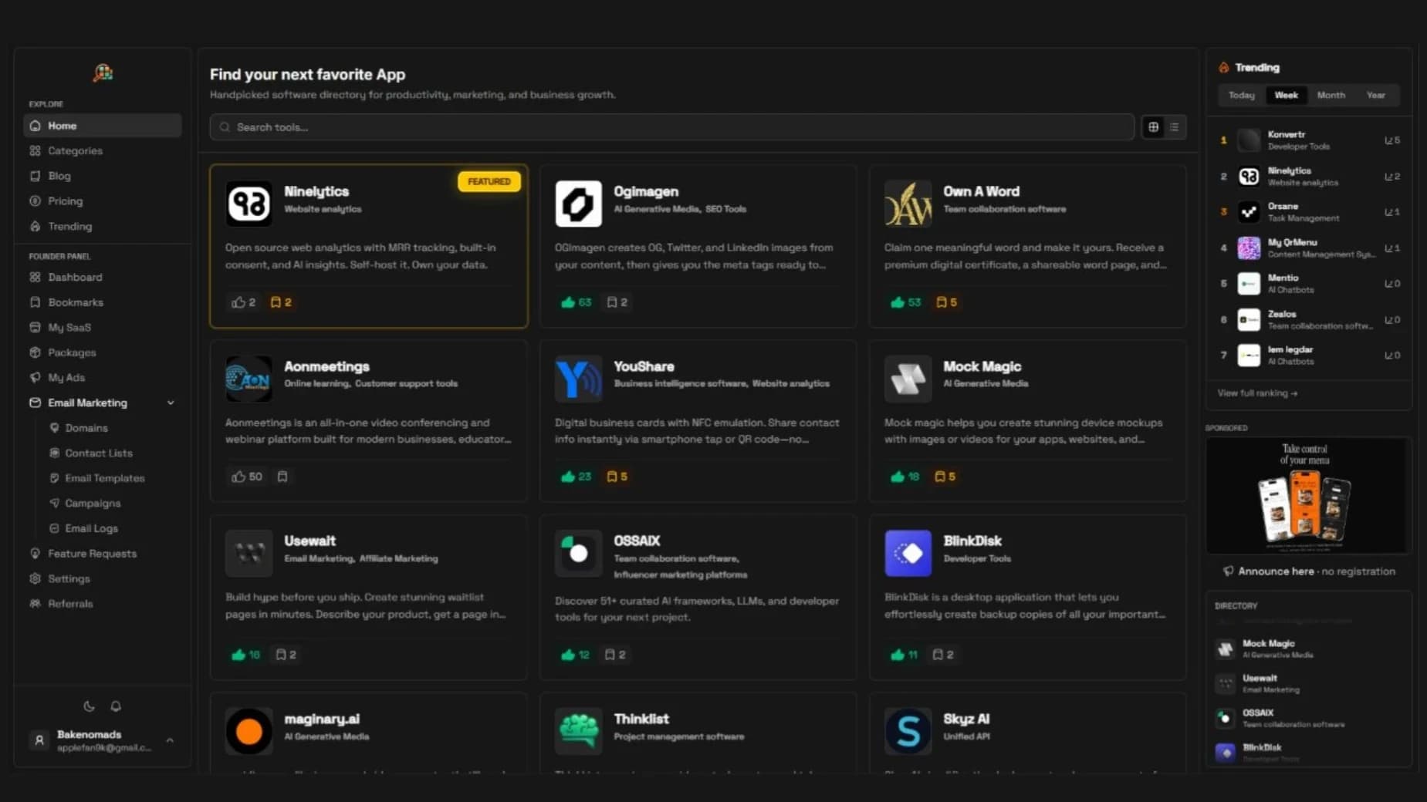The image size is (1427, 802).
Task: Open the YouShare app logo
Action: [578, 379]
